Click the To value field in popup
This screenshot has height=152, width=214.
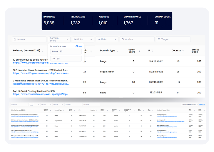66,59
